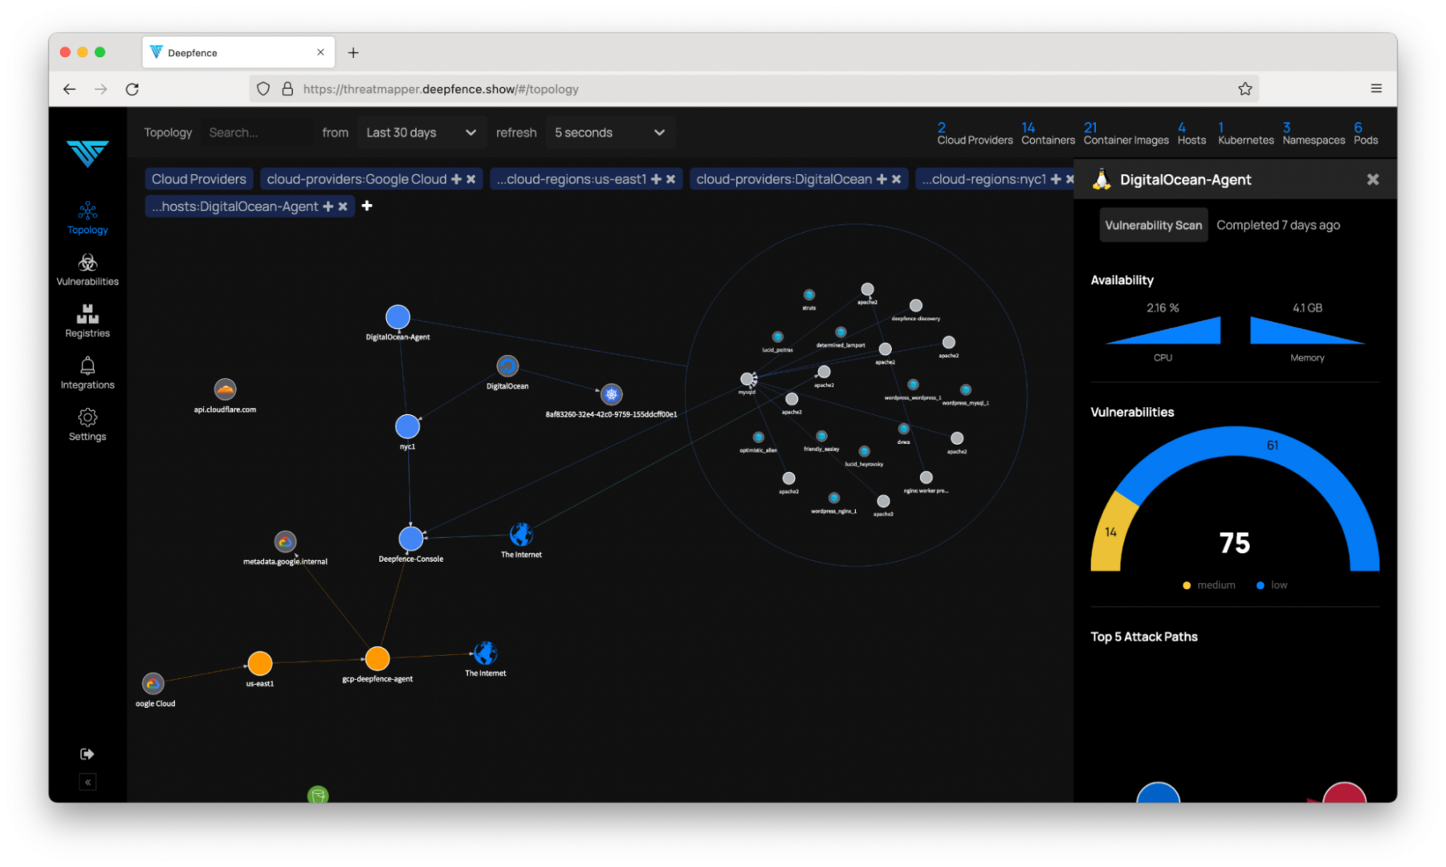Select the Deepfence logo in the sidebar
The height and width of the screenshot is (867, 1446).
pos(87,154)
